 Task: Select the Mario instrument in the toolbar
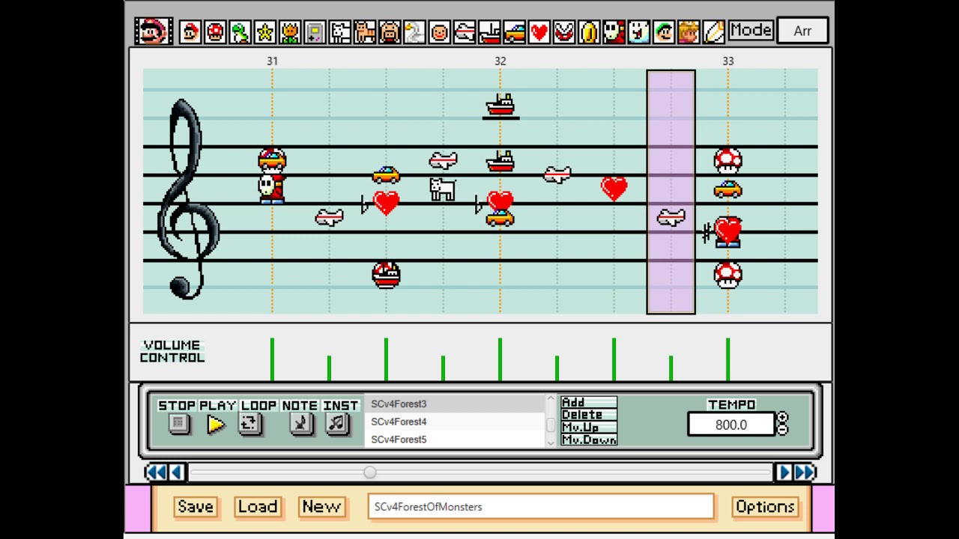pos(190,31)
